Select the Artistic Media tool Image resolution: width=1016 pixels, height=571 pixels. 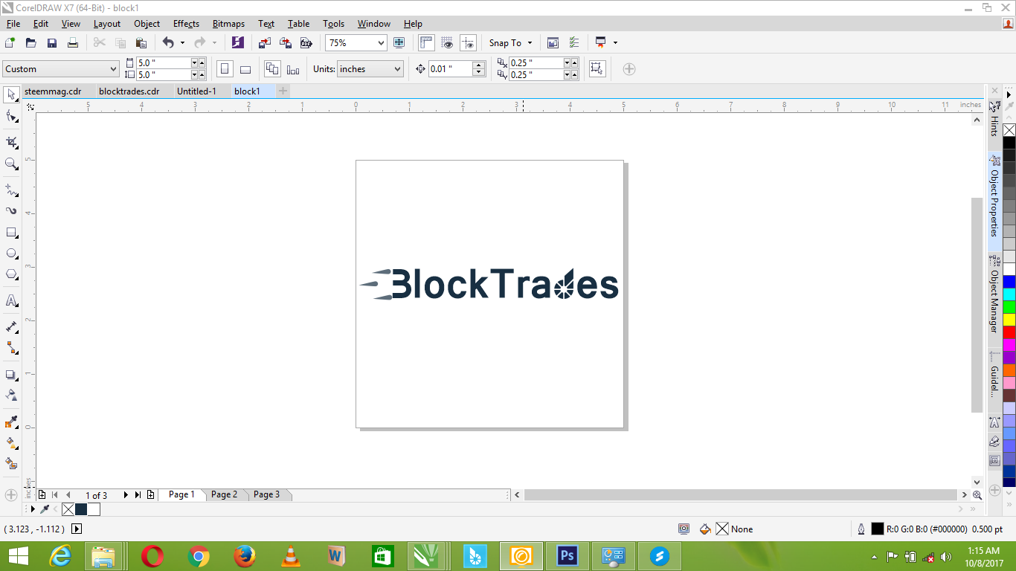coord(11,210)
